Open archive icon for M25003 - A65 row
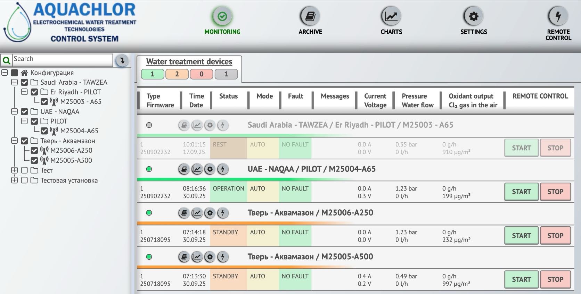Viewport: 581px width, 294px height. [184, 125]
